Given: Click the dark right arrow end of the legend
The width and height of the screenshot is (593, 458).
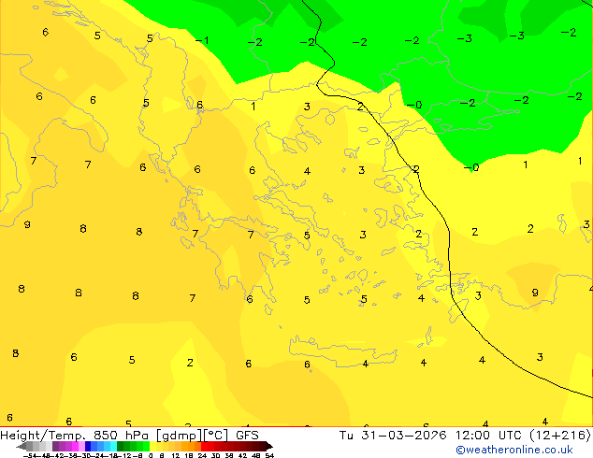Looking at the screenshot, I should (x=268, y=447).
